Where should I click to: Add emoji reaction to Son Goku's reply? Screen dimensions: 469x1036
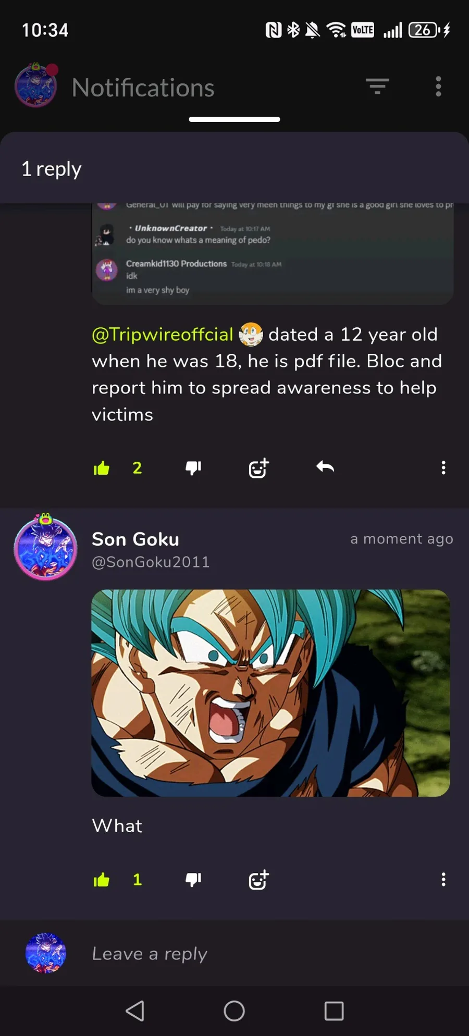pos(259,880)
